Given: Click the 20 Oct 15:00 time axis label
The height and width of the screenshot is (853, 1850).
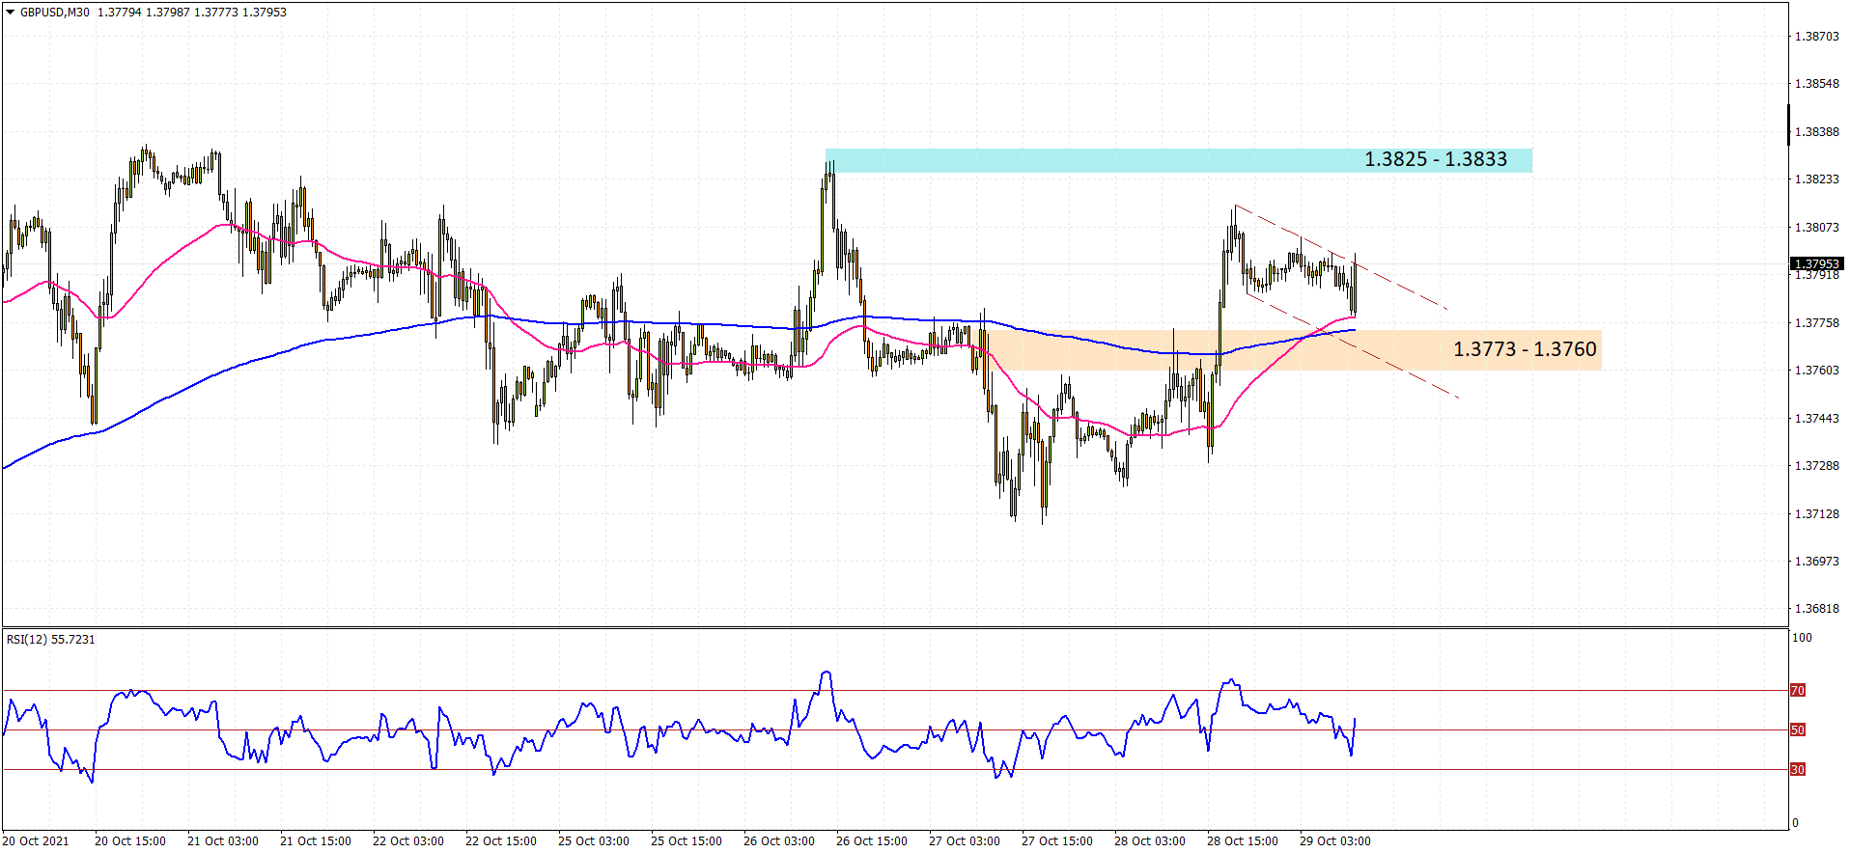Looking at the screenshot, I should click(x=130, y=841).
